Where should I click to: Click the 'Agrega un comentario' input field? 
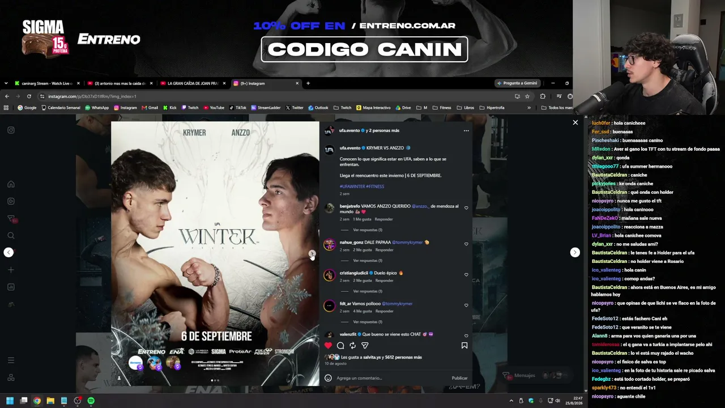392,378
